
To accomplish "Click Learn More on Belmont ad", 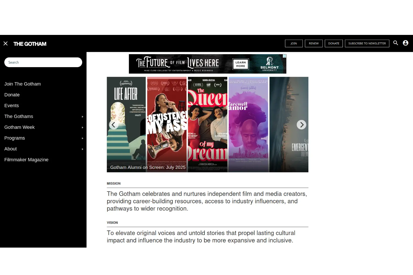I will (x=240, y=64).
